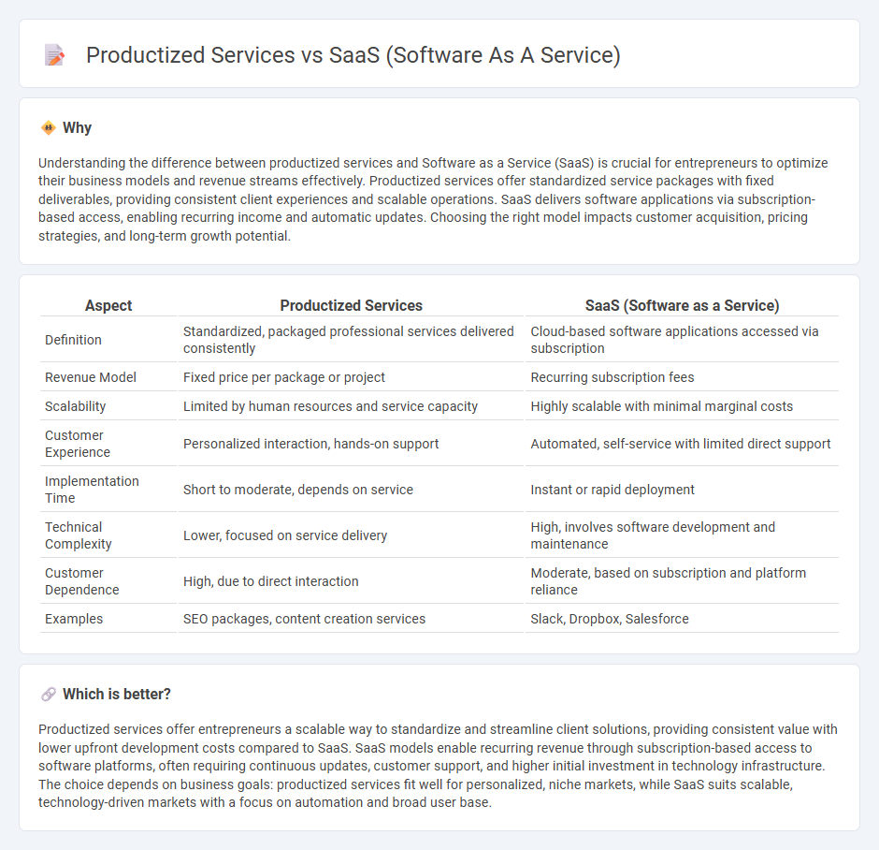Click the cell Short to moderate, depends on service

[297, 490]
